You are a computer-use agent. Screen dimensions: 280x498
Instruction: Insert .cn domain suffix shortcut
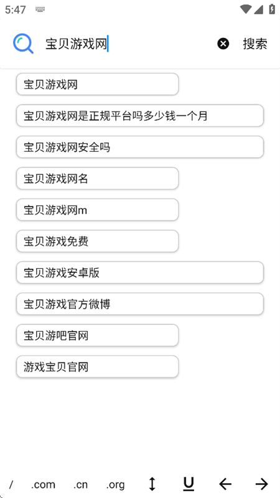click(x=81, y=485)
